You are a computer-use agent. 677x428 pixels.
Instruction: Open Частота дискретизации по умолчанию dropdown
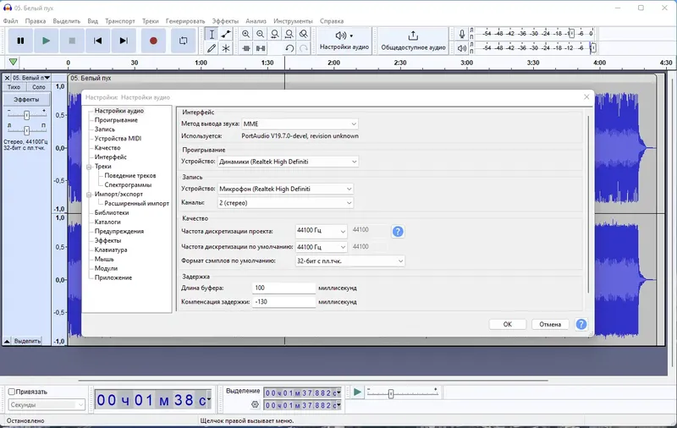pos(322,247)
